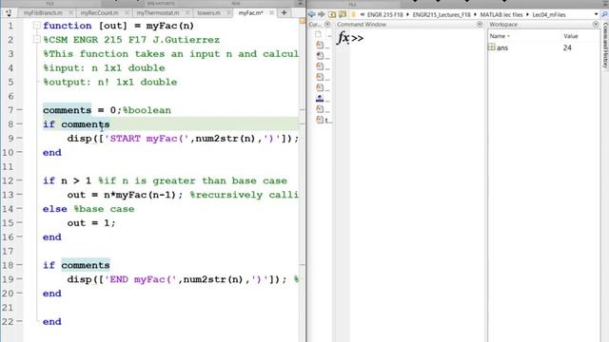The image size is (609, 342).
Task: Add a new editor tab with plus
Action: pyautogui.click(x=284, y=12)
